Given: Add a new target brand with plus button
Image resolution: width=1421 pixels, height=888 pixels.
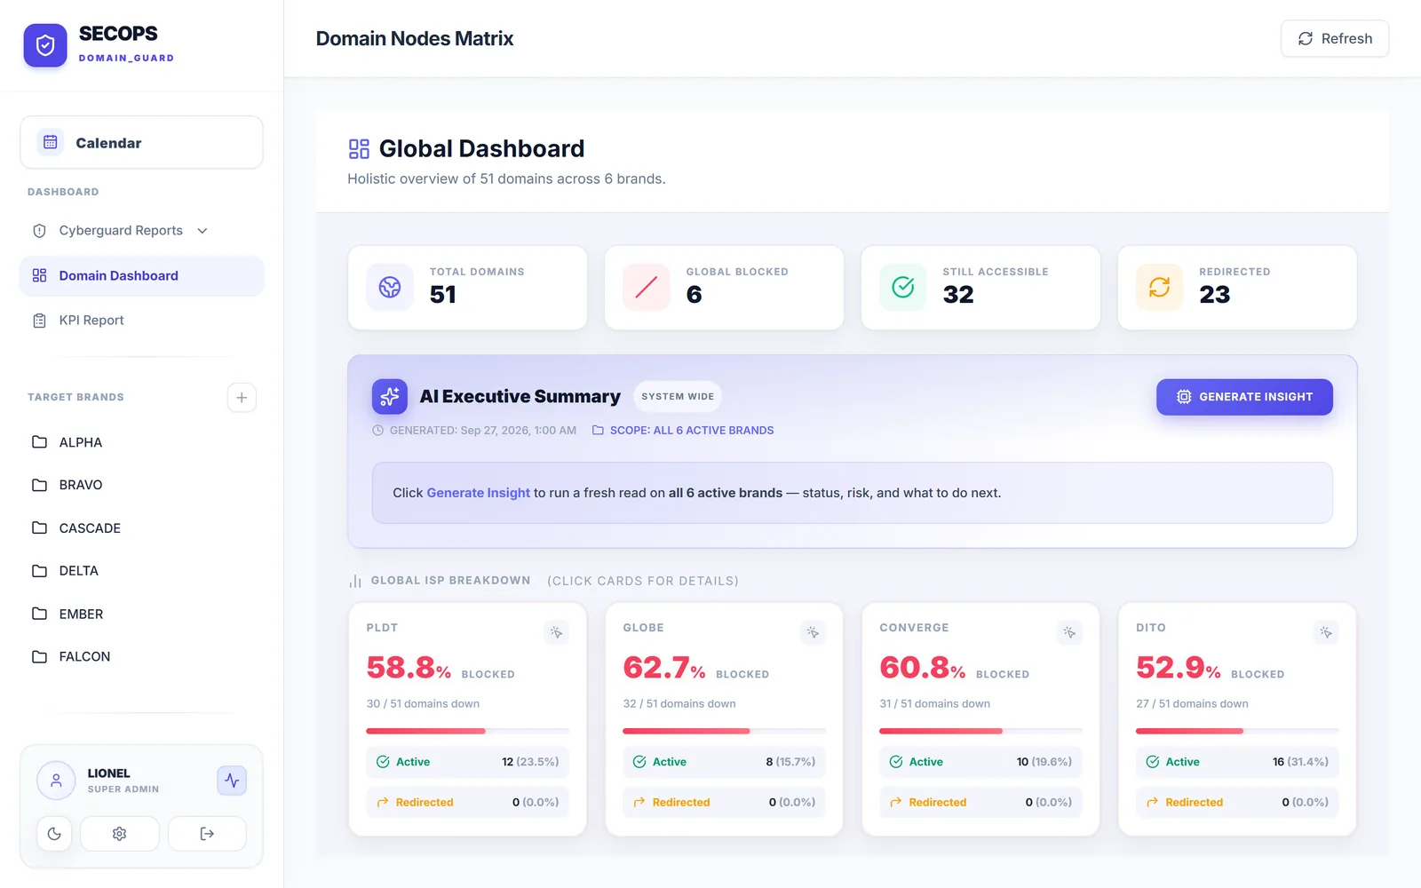Looking at the screenshot, I should [x=242, y=397].
